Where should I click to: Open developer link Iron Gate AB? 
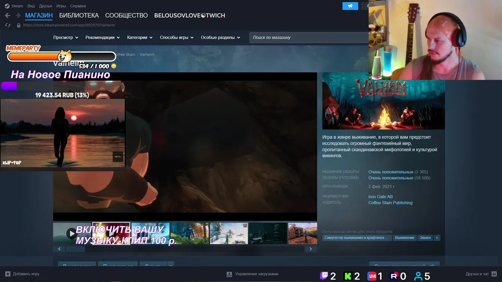point(380,197)
